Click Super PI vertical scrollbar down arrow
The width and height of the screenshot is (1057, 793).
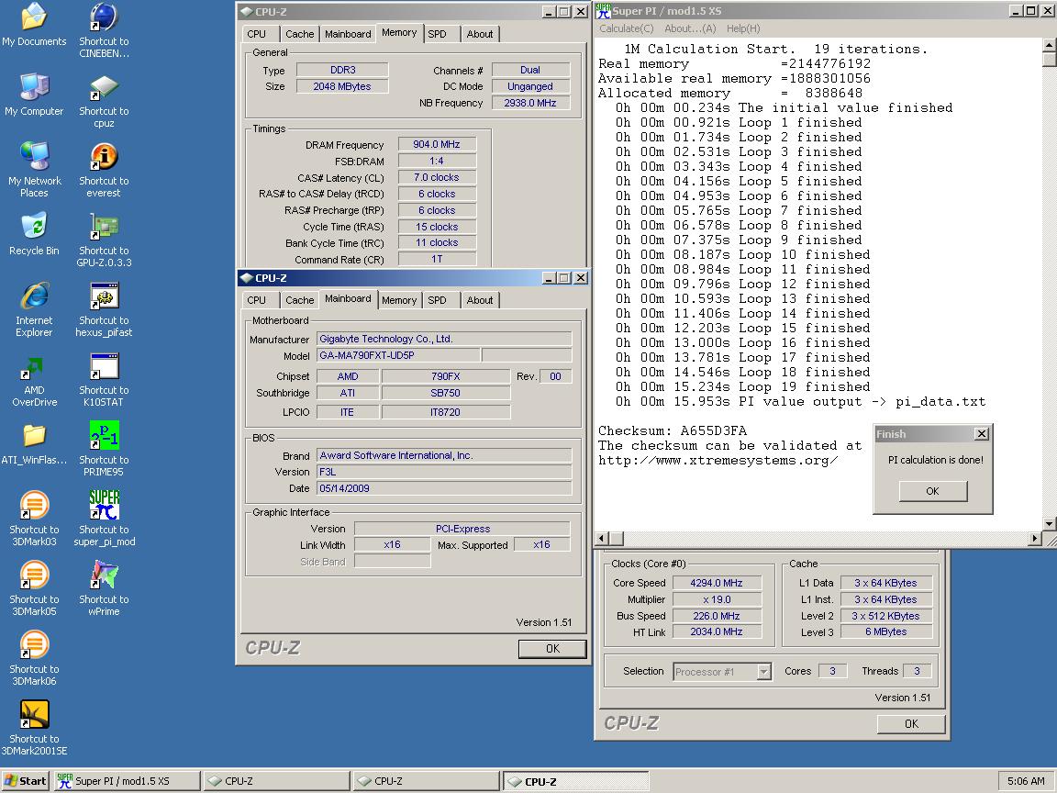pyautogui.click(x=1049, y=523)
